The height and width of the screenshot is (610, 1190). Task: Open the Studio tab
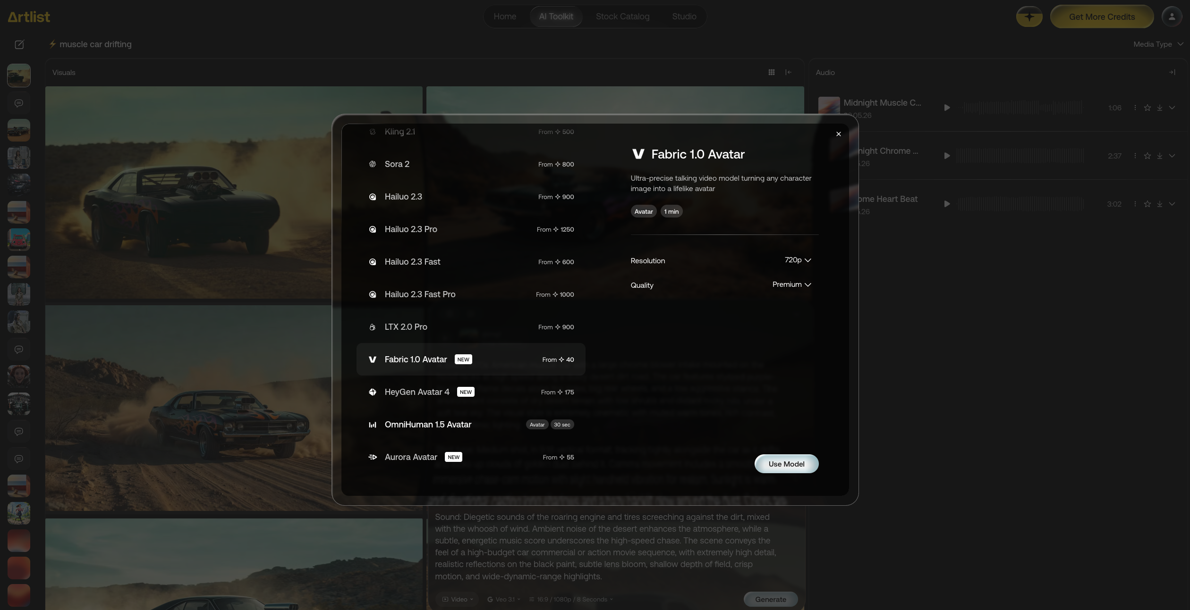click(684, 17)
